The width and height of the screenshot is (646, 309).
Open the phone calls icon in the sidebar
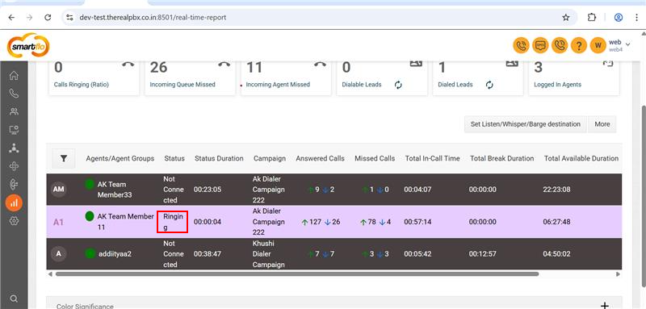pyautogui.click(x=14, y=94)
